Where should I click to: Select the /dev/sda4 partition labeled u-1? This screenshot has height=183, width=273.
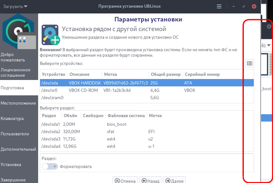[147, 146]
